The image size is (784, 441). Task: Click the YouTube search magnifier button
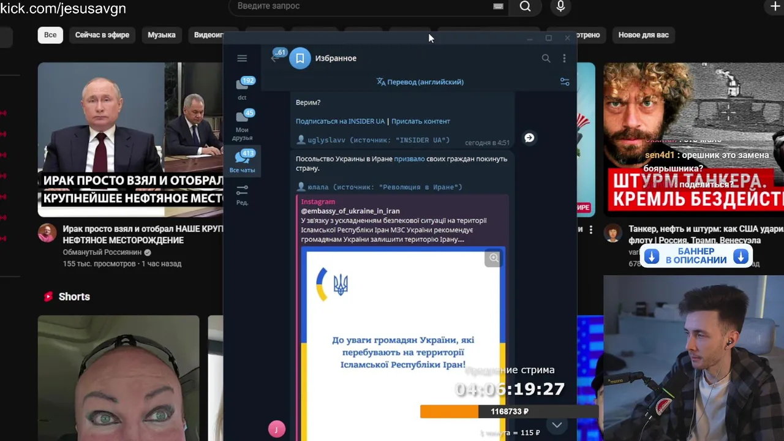coord(526,6)
